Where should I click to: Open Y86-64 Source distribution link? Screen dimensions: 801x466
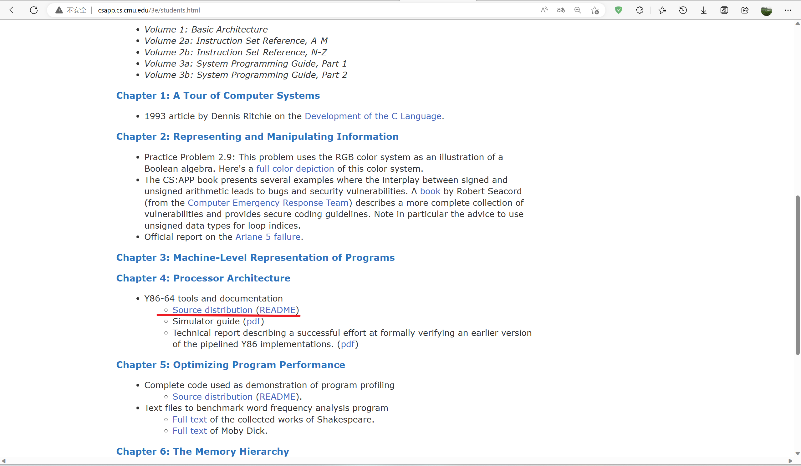tap(212, 310)
